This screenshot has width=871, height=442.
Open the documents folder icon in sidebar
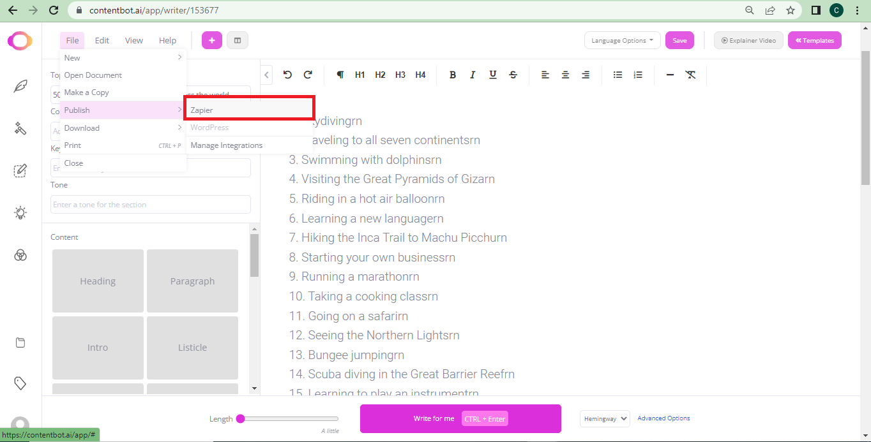(20, 342)
